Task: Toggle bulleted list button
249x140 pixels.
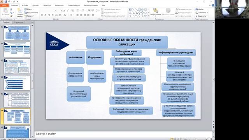Action: click(78, 10)
